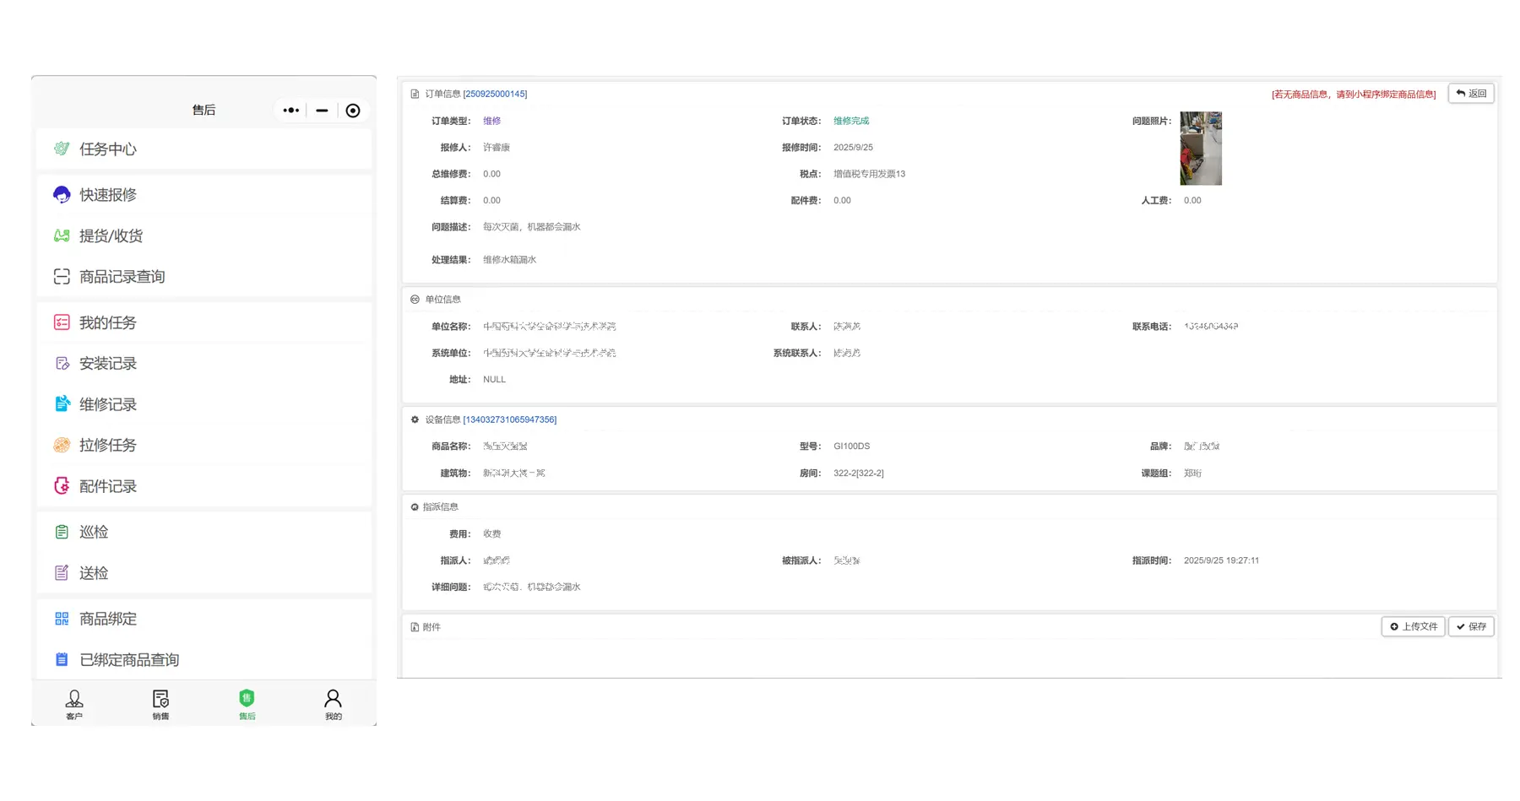1520x801 pixels.
Task: Open the 送检 menu item
Action: click(93, 573)
